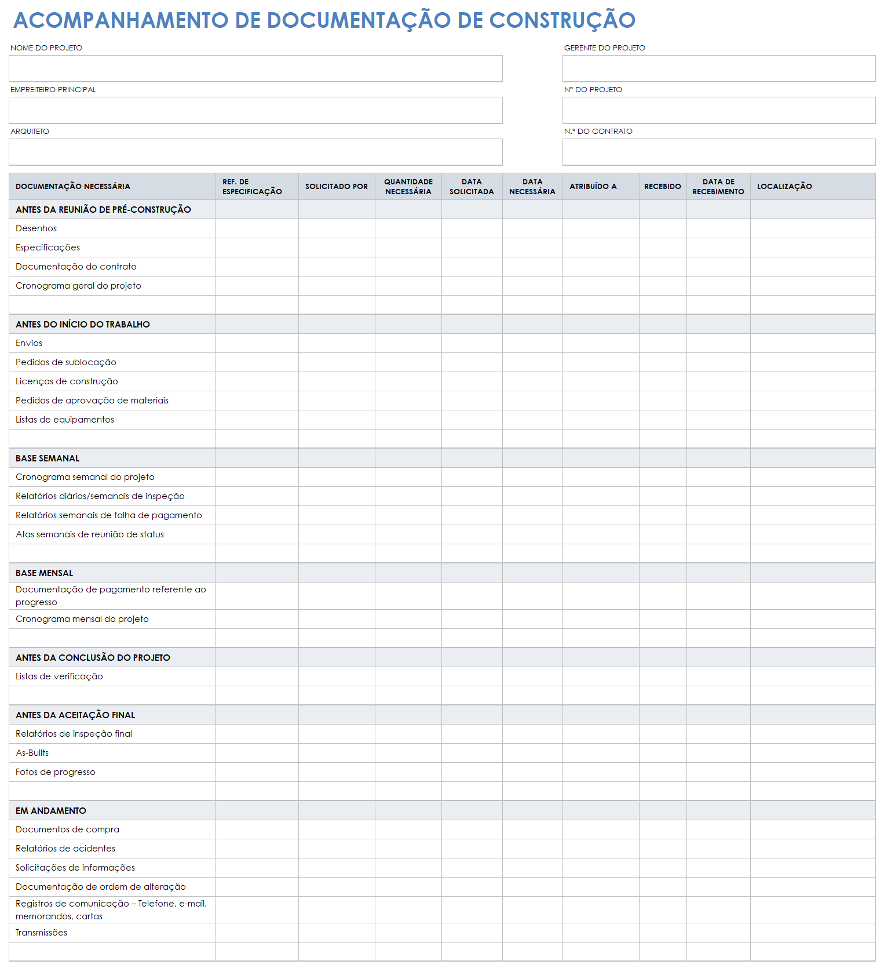Screen dimensions: 884x968
Task: Click the 'Antes do Início do Trabalho' section row
Action: click(442, 325)
